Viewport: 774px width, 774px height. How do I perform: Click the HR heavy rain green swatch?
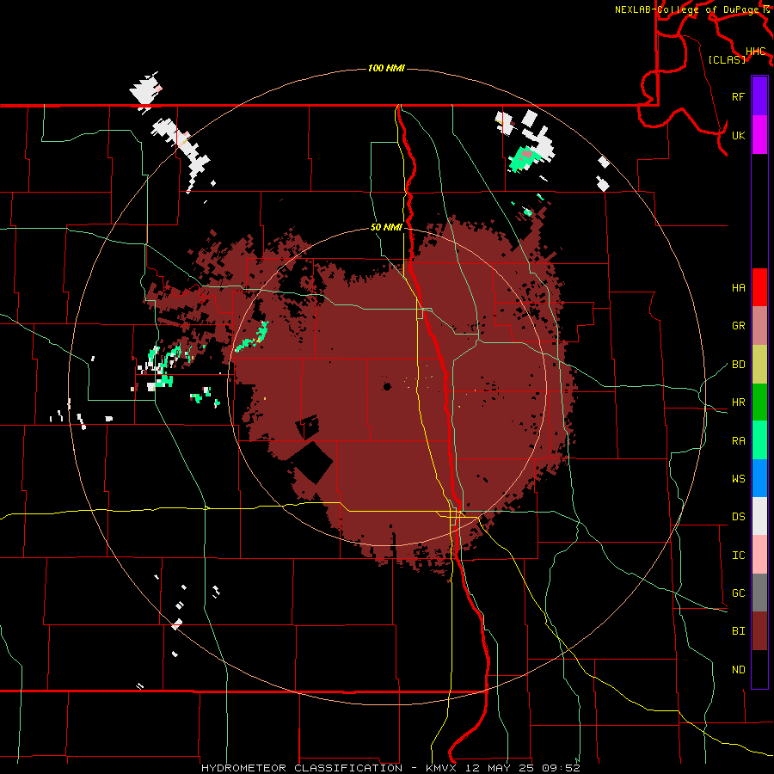(759, 402)
